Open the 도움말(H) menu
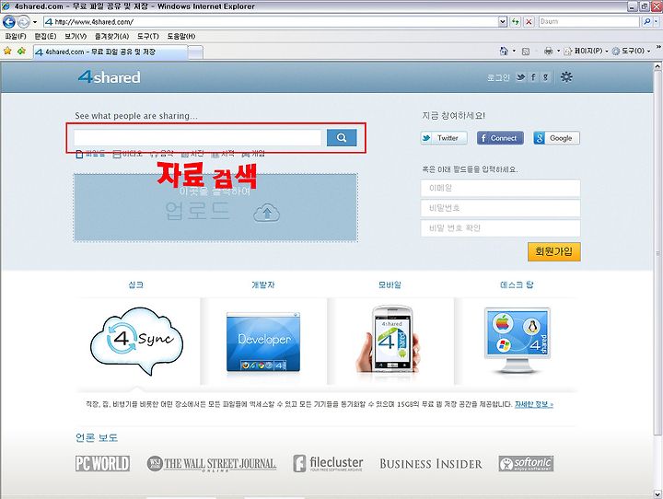 (x=181, y=37)
